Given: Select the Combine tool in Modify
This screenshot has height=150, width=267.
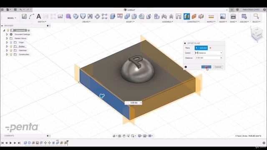Looking at the screenshot, I should 127,16.
